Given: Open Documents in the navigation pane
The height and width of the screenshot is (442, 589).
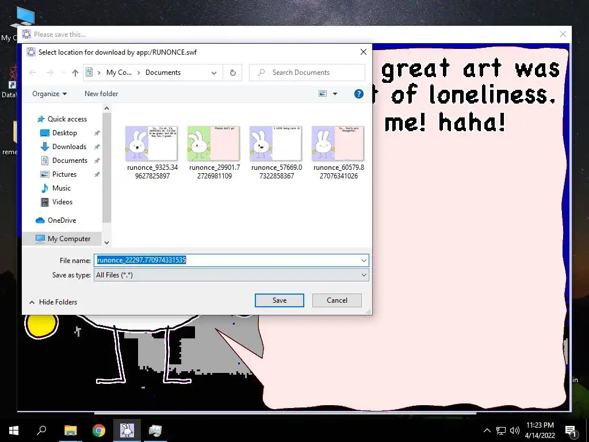Looking at the screenshot, I should [x=64, y=161].
